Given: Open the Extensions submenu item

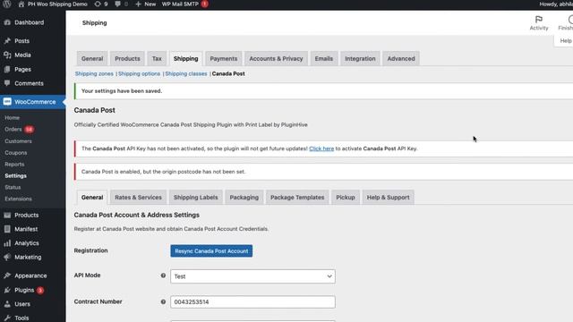Looking at the screenshot, I should click(18, 199).
